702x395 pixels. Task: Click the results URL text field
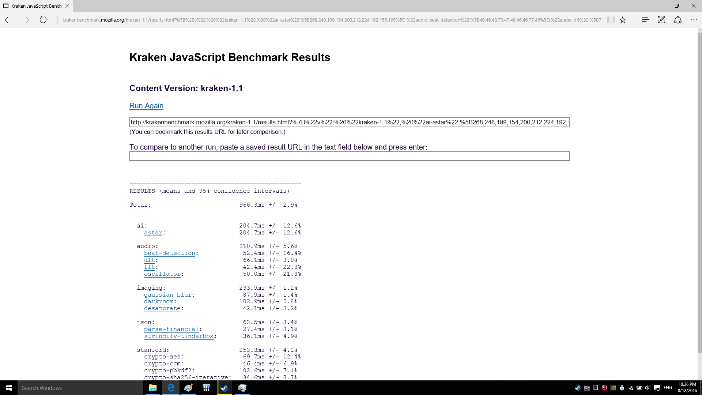pyautogui.click(x=349, y=123)
